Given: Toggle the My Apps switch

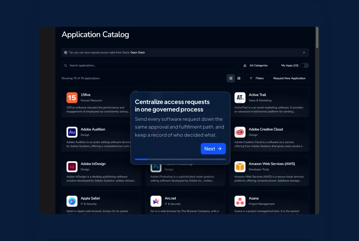Looking at the screenshot, I should (304, 65).
